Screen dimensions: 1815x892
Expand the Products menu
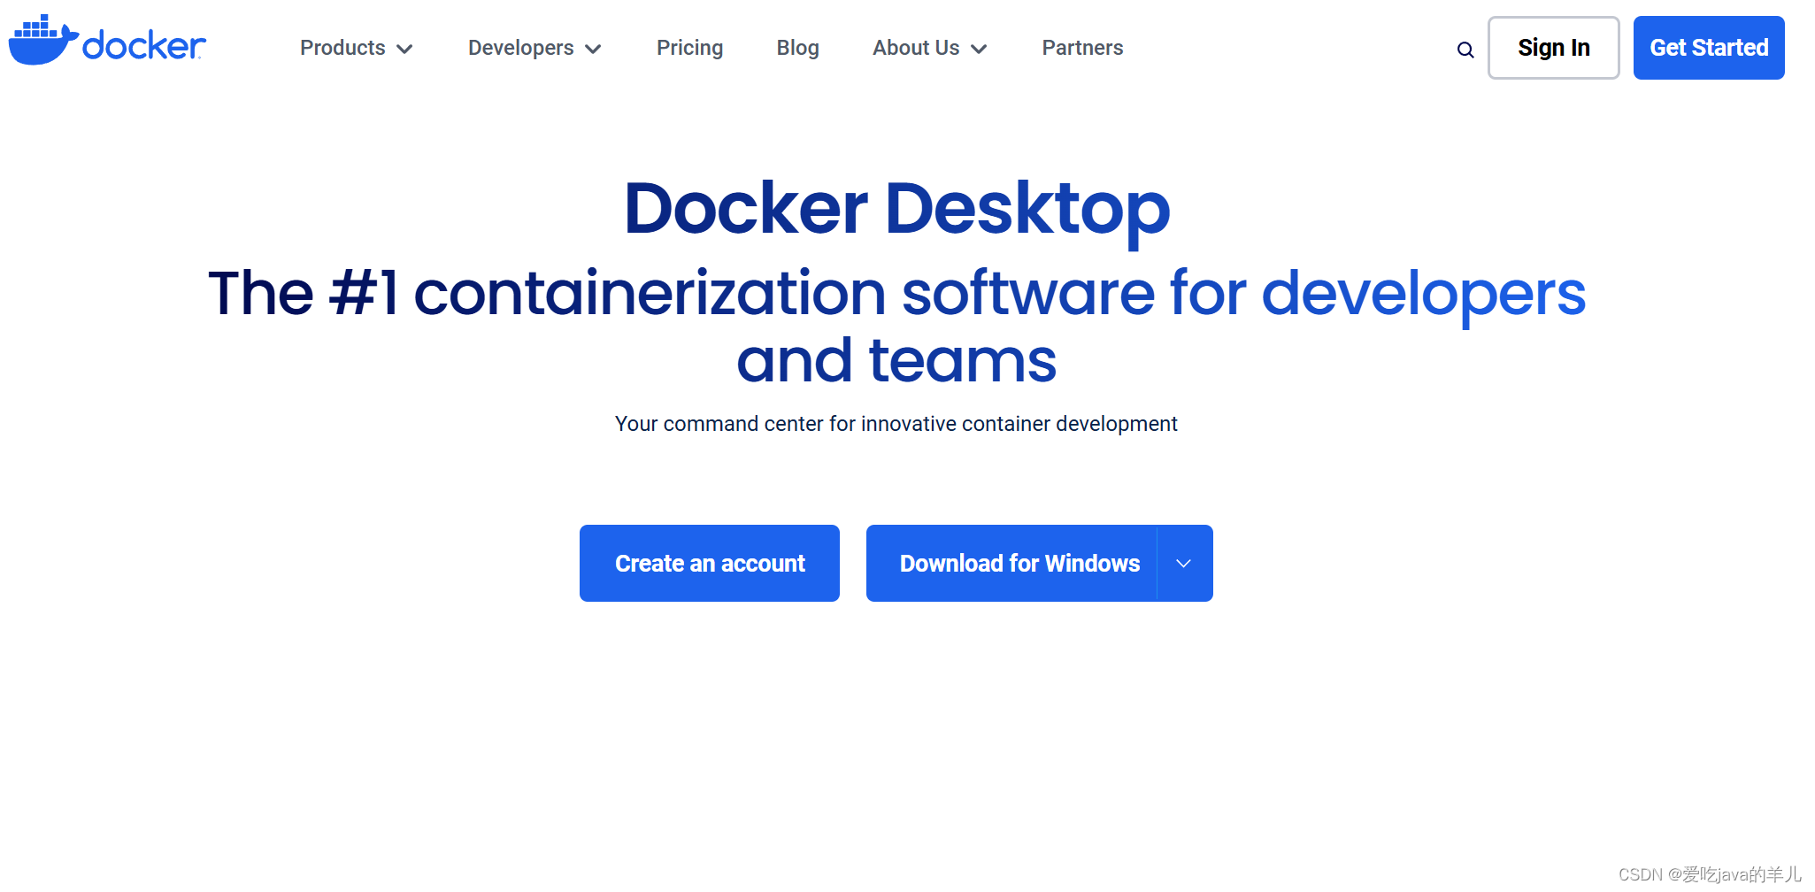click(x=357, y=48)
